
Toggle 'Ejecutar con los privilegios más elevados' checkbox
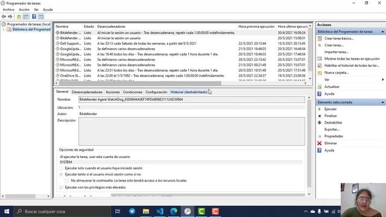pos(61,187)
